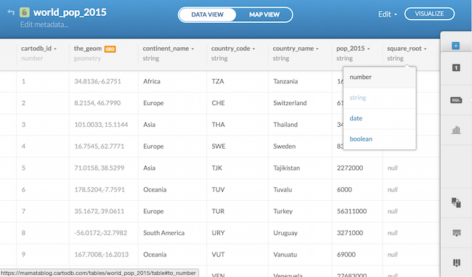472x277 pixels.
Task: Open the numbered layer 1 icon in sidebar
Action: click(x=456, y=67)
